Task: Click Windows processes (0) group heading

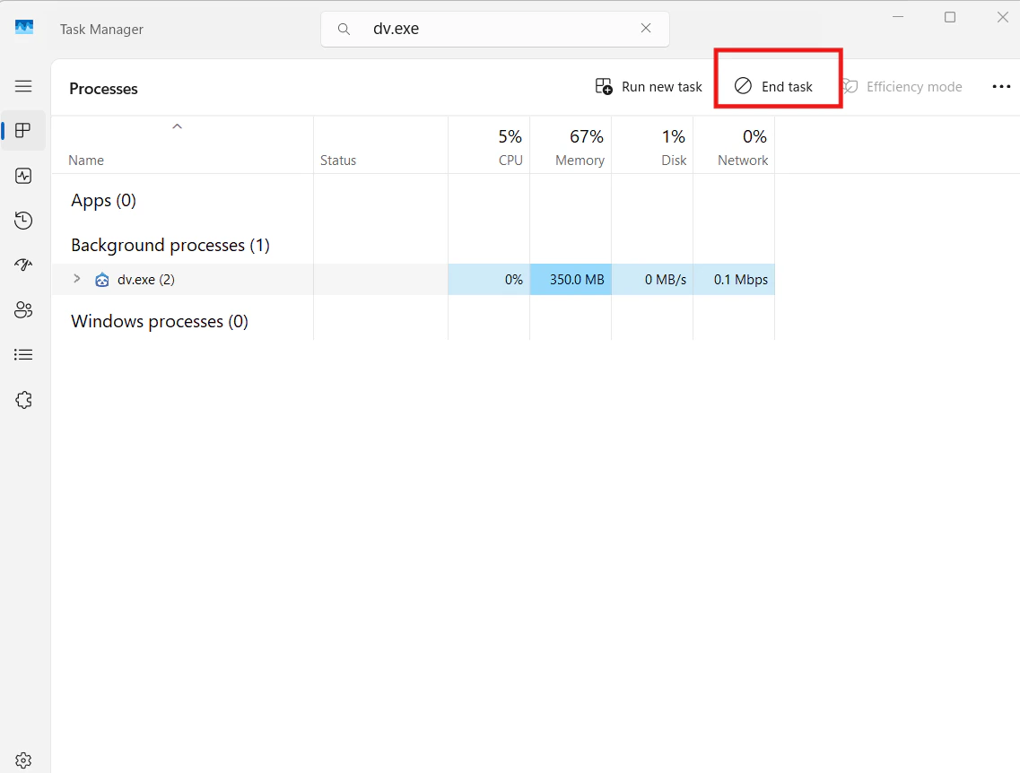Action: (x=160, y=321)
